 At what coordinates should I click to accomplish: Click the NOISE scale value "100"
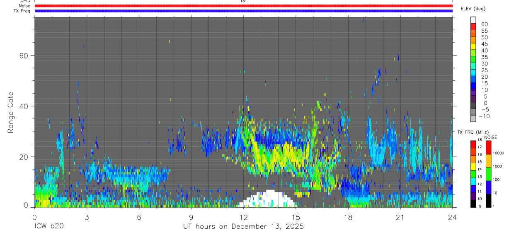point(497,179)
